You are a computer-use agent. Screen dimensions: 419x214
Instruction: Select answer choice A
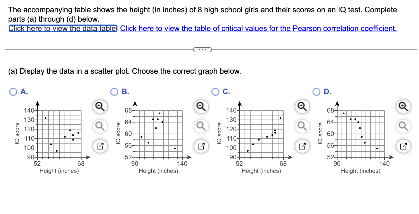13,92
